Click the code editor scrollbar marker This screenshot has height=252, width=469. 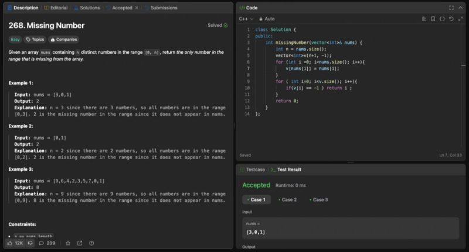point(463,65)
